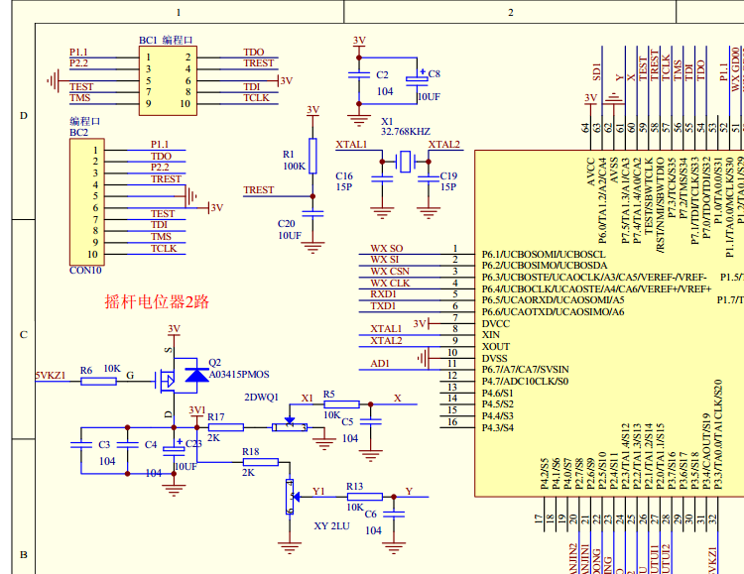Click the R5 resistor symbol

(x=341, y=404)
